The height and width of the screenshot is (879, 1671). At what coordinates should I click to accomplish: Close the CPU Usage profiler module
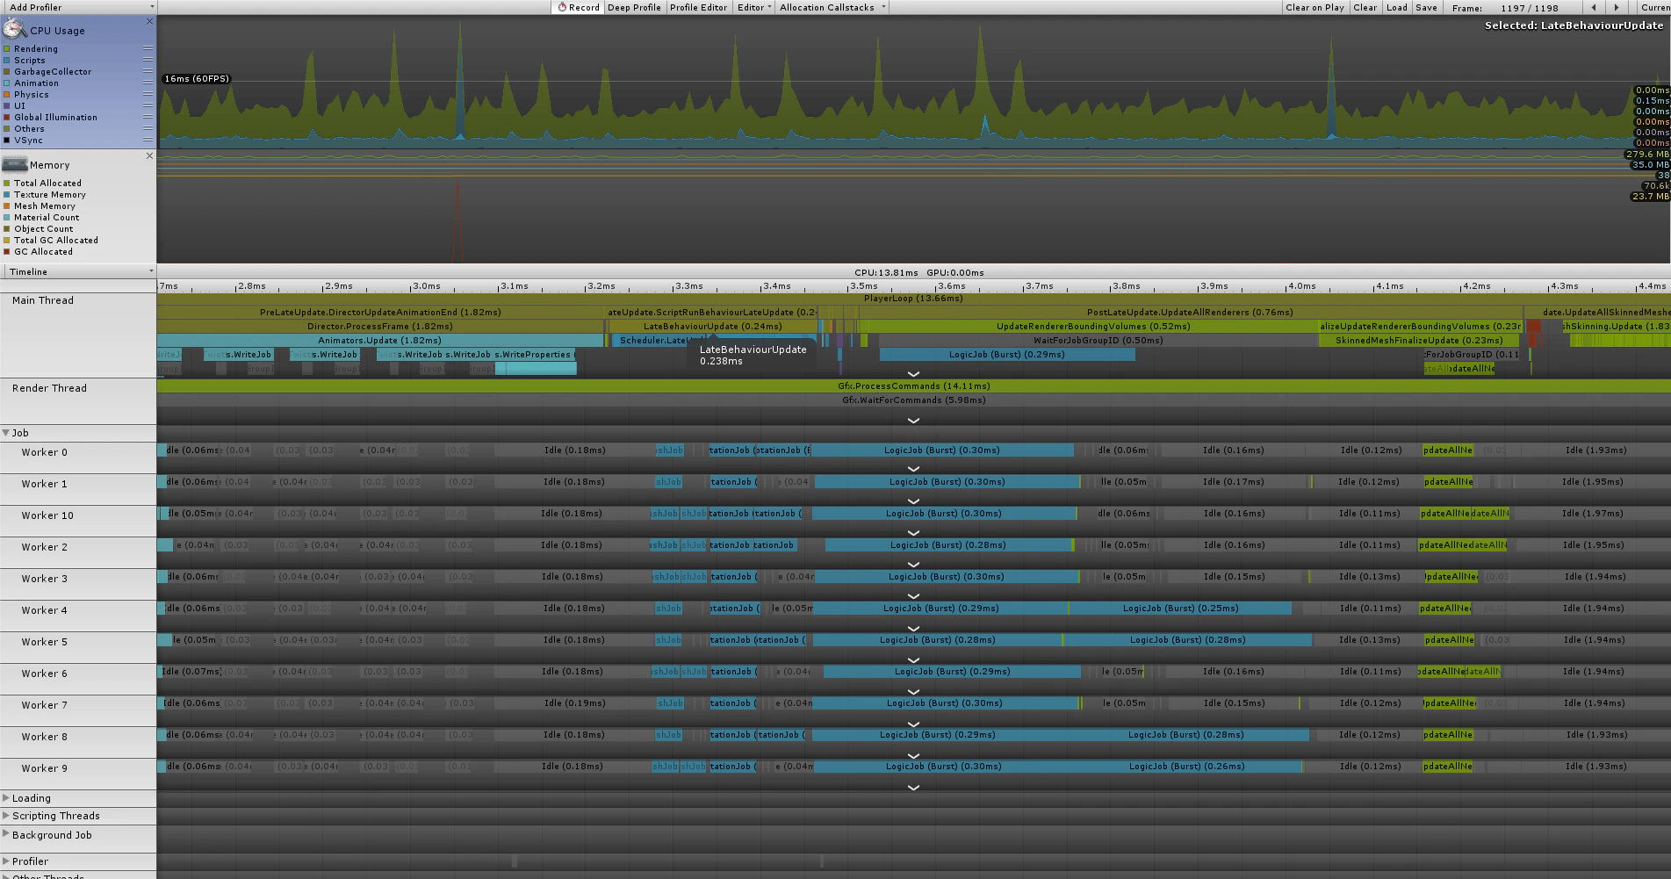click(x=149, y=21)
